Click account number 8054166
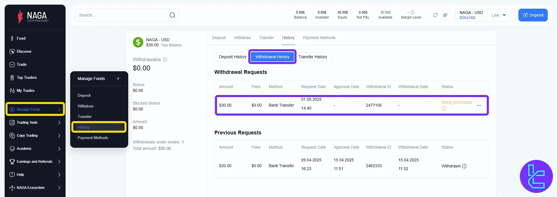The image size is (557, 197). point(467,18)
